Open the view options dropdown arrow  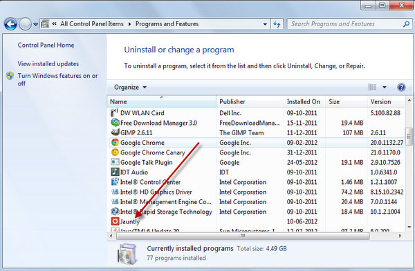pos(385,87)
